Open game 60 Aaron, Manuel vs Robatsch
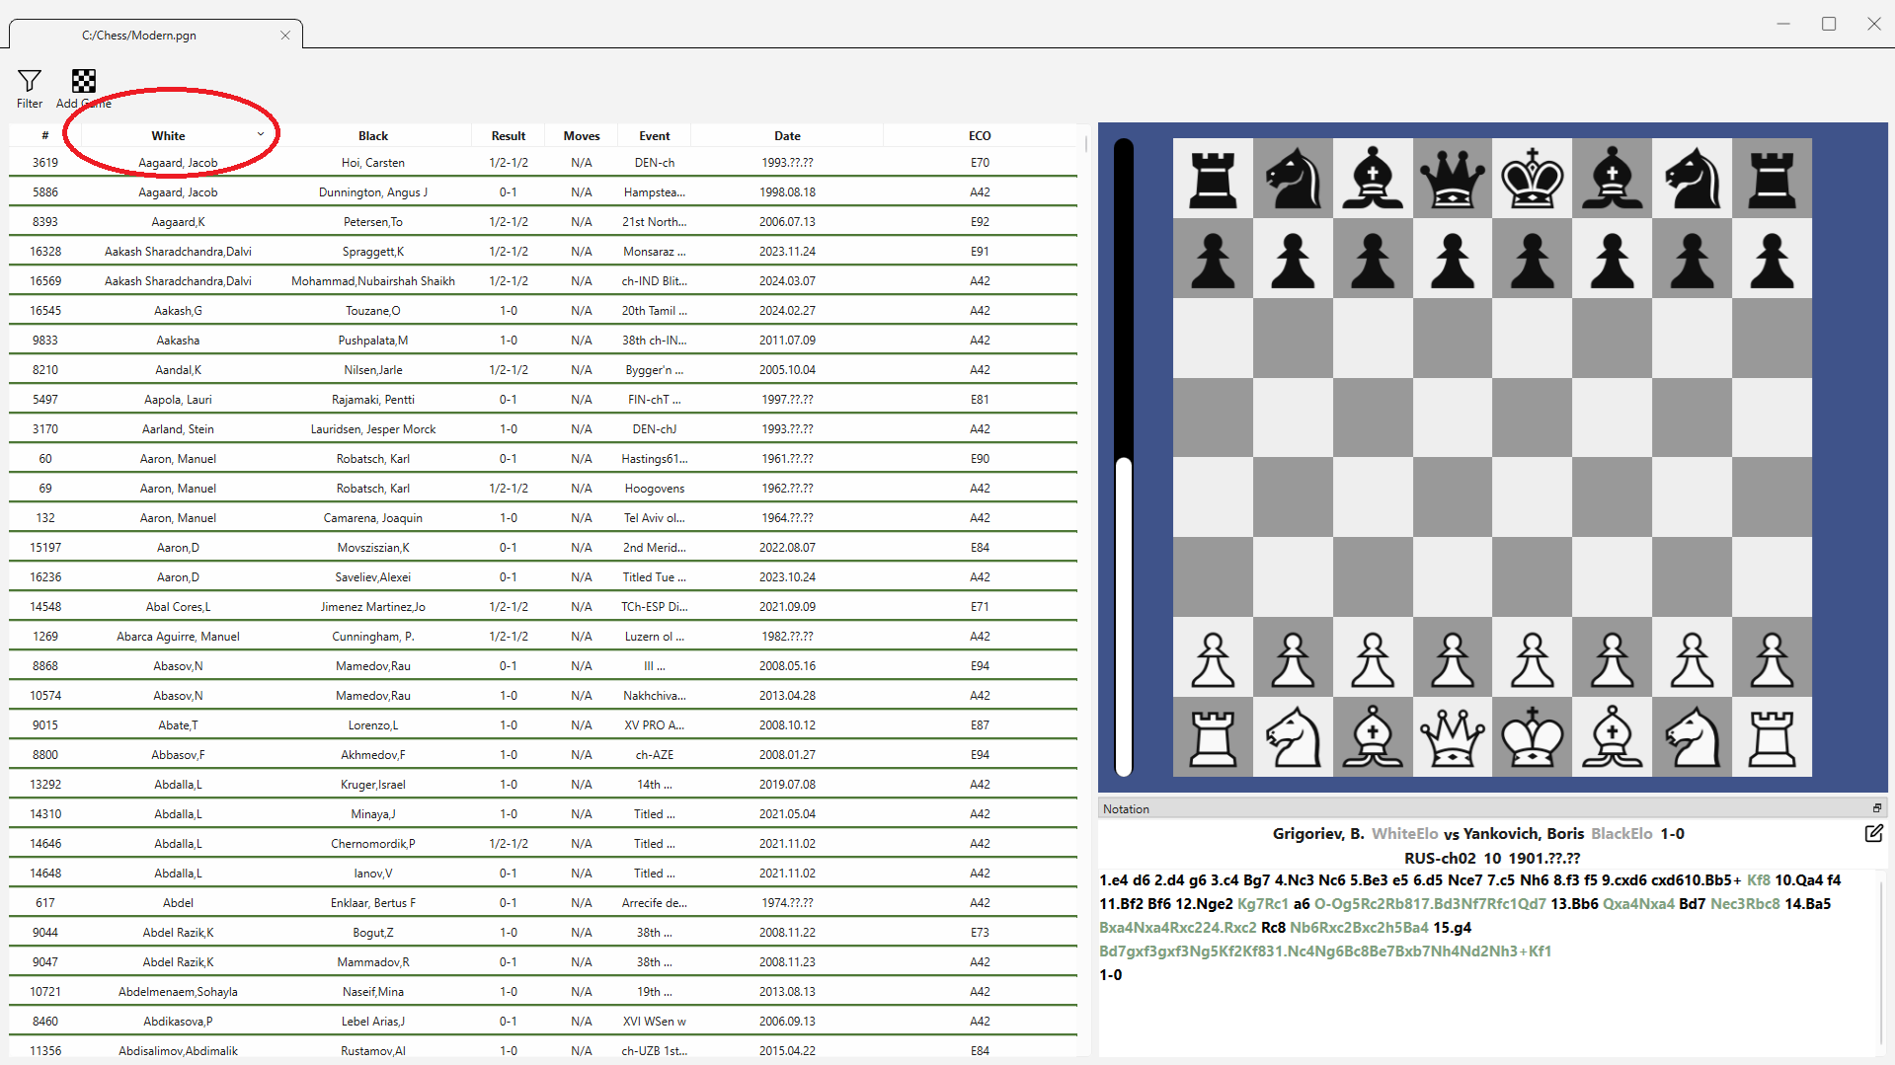1895x1065 pixels. click(x=543, y=459)
